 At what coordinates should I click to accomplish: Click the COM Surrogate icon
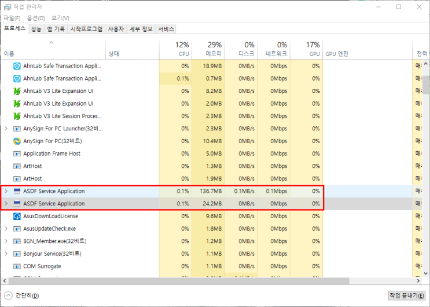click(17, 266)
